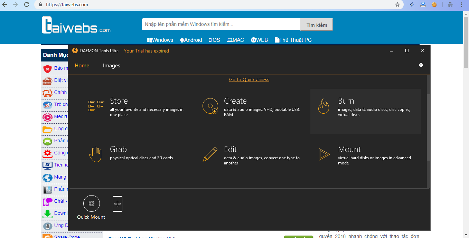Image resolution: width=469 pixels, height=238 pixels.
Task: Click the Edit pencil icon
Action: tap(210, 154)
